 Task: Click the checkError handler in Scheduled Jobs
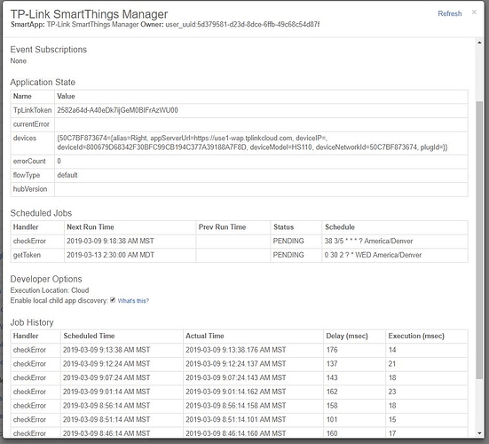click(x=29, y=242)
